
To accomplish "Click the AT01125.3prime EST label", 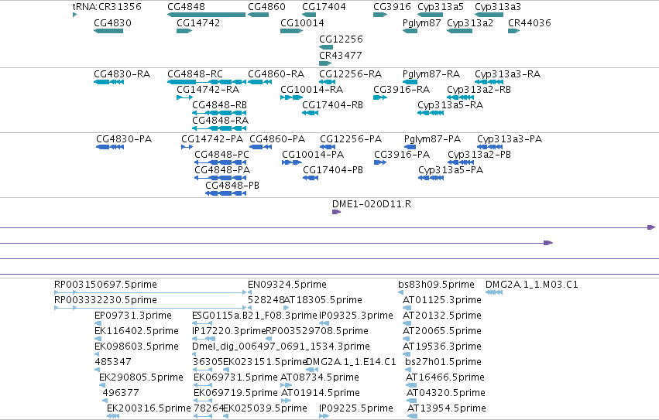I will pyautogui.click(x=442, y=300).
